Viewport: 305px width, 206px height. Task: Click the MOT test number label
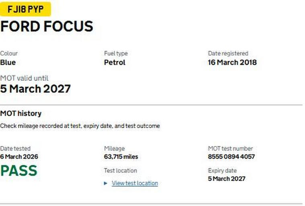coord(230,148)
